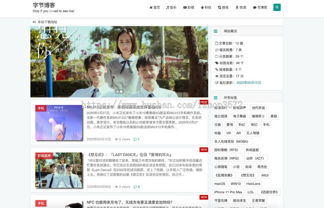Open the 2020年05月12日 last-updated link

(x=248, y=83)
